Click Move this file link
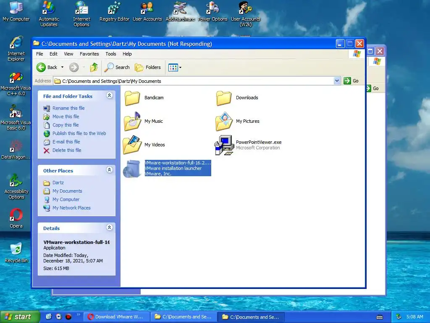The height and width of the screenshot is (323, 430). click(x=66, y=116)
